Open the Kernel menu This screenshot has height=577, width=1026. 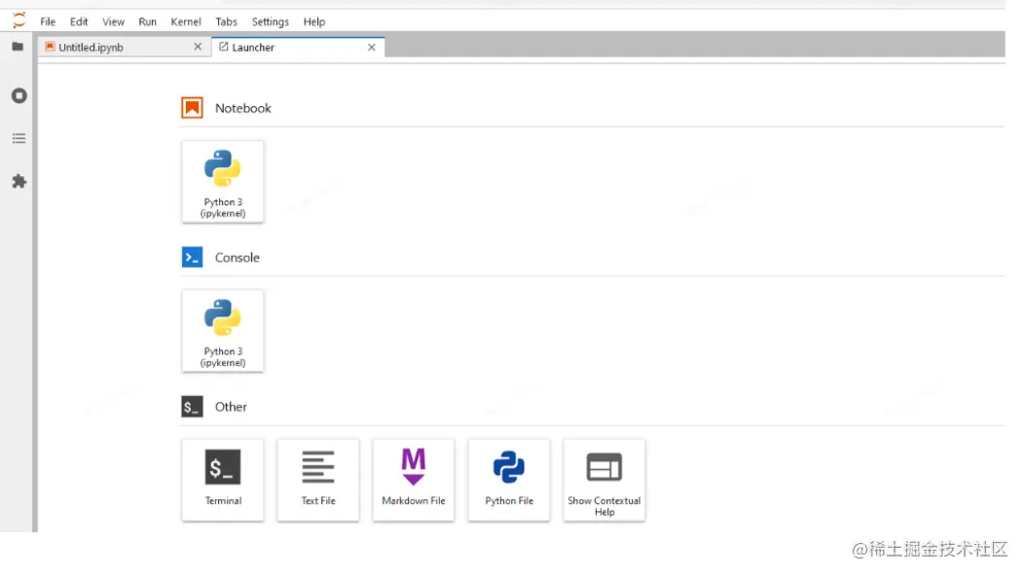(186, 21)
